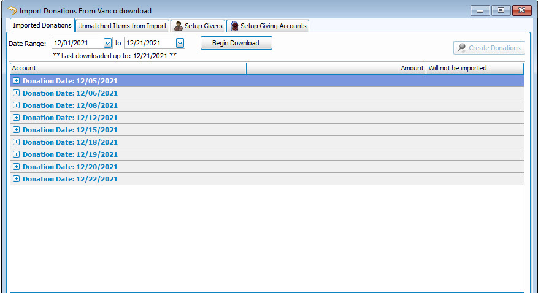
Task: Sort by the Amount column header
Action: (x=336, y=68)
